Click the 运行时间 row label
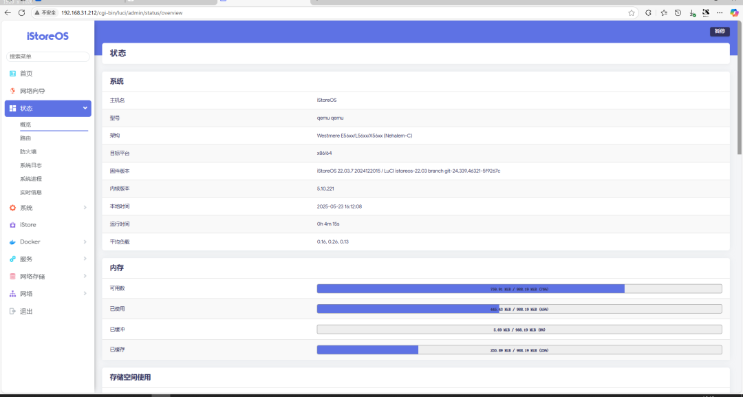The image size is (743, 397). [x=120, y=224]
